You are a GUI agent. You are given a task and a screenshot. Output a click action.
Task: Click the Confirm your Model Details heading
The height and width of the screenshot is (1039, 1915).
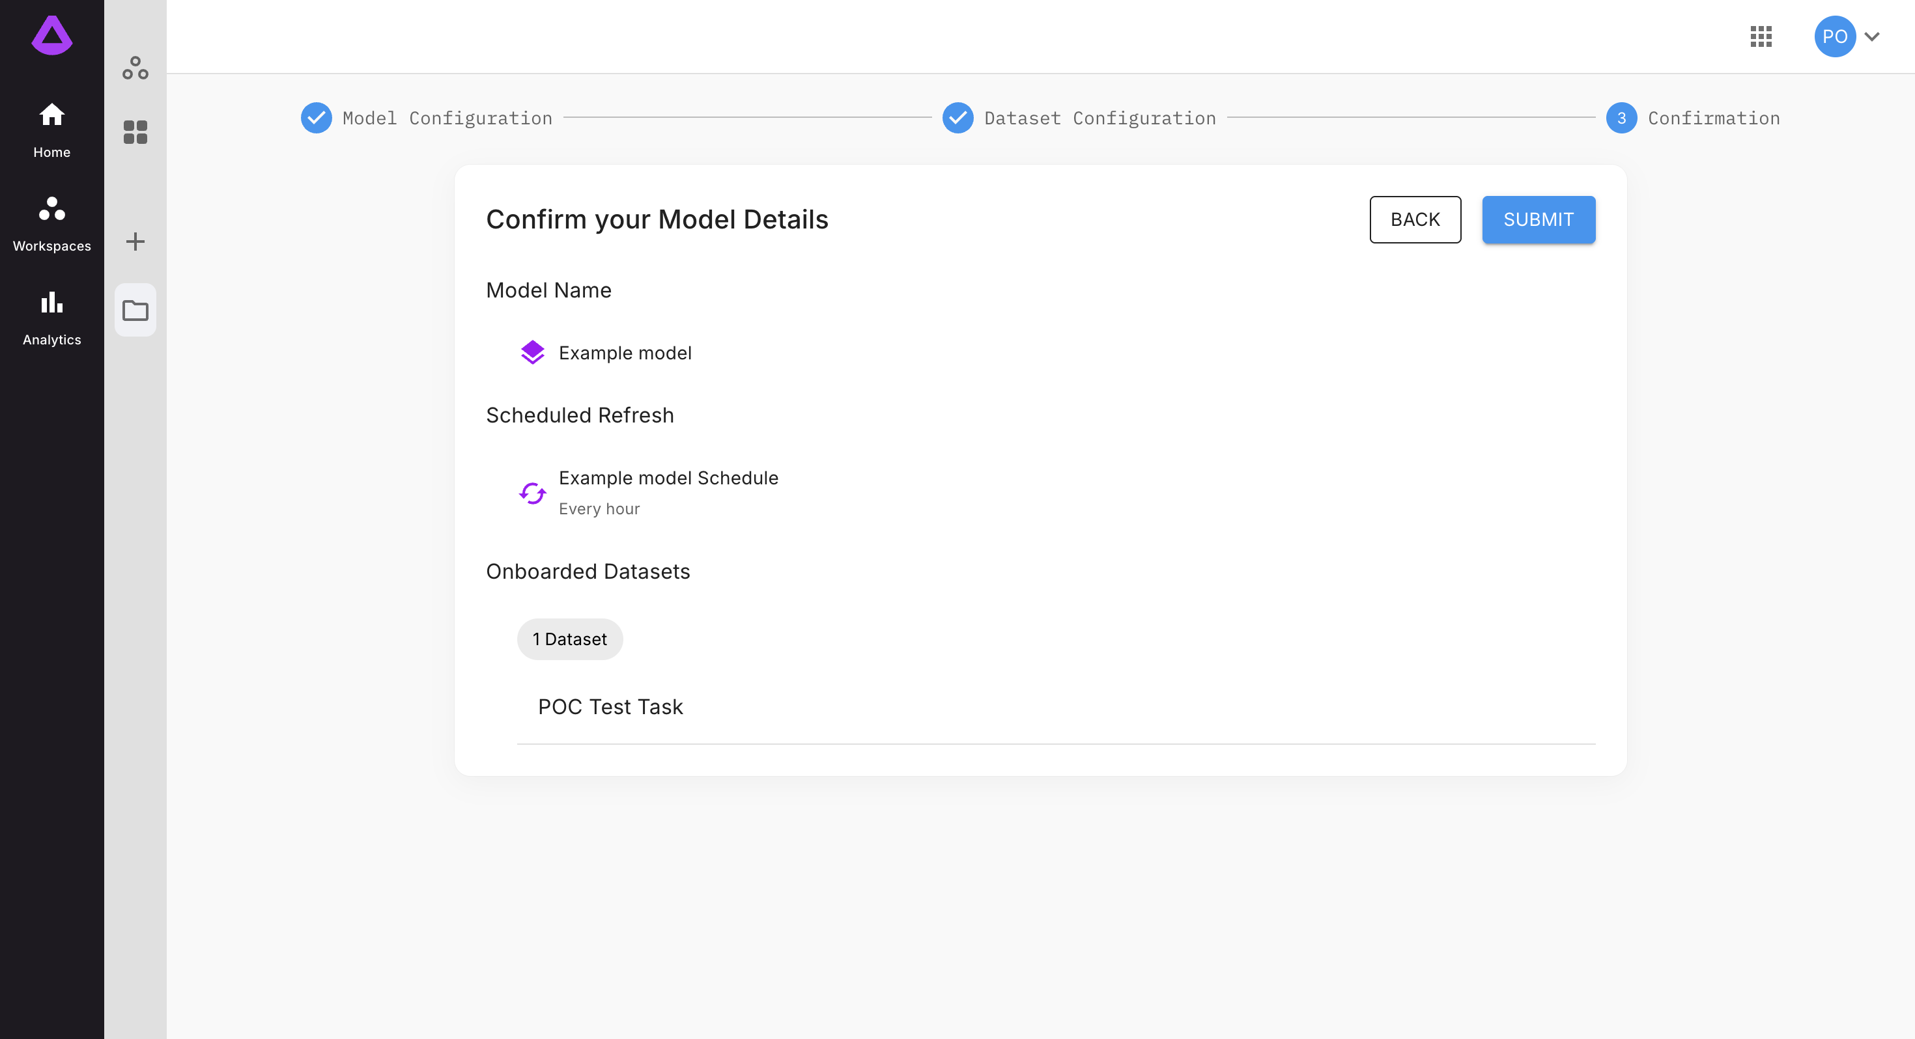[657, 220]
